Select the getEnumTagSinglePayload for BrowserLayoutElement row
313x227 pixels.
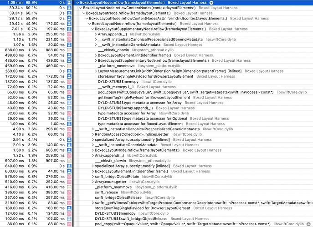(x=157, y=98)
